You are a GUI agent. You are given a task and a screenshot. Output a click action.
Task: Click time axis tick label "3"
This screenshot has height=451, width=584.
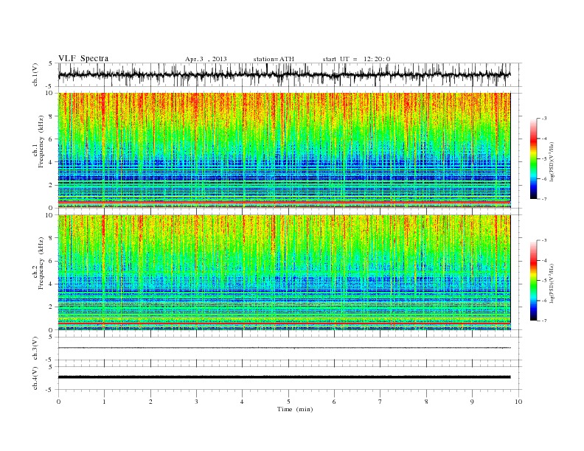(x=196, y=402)
